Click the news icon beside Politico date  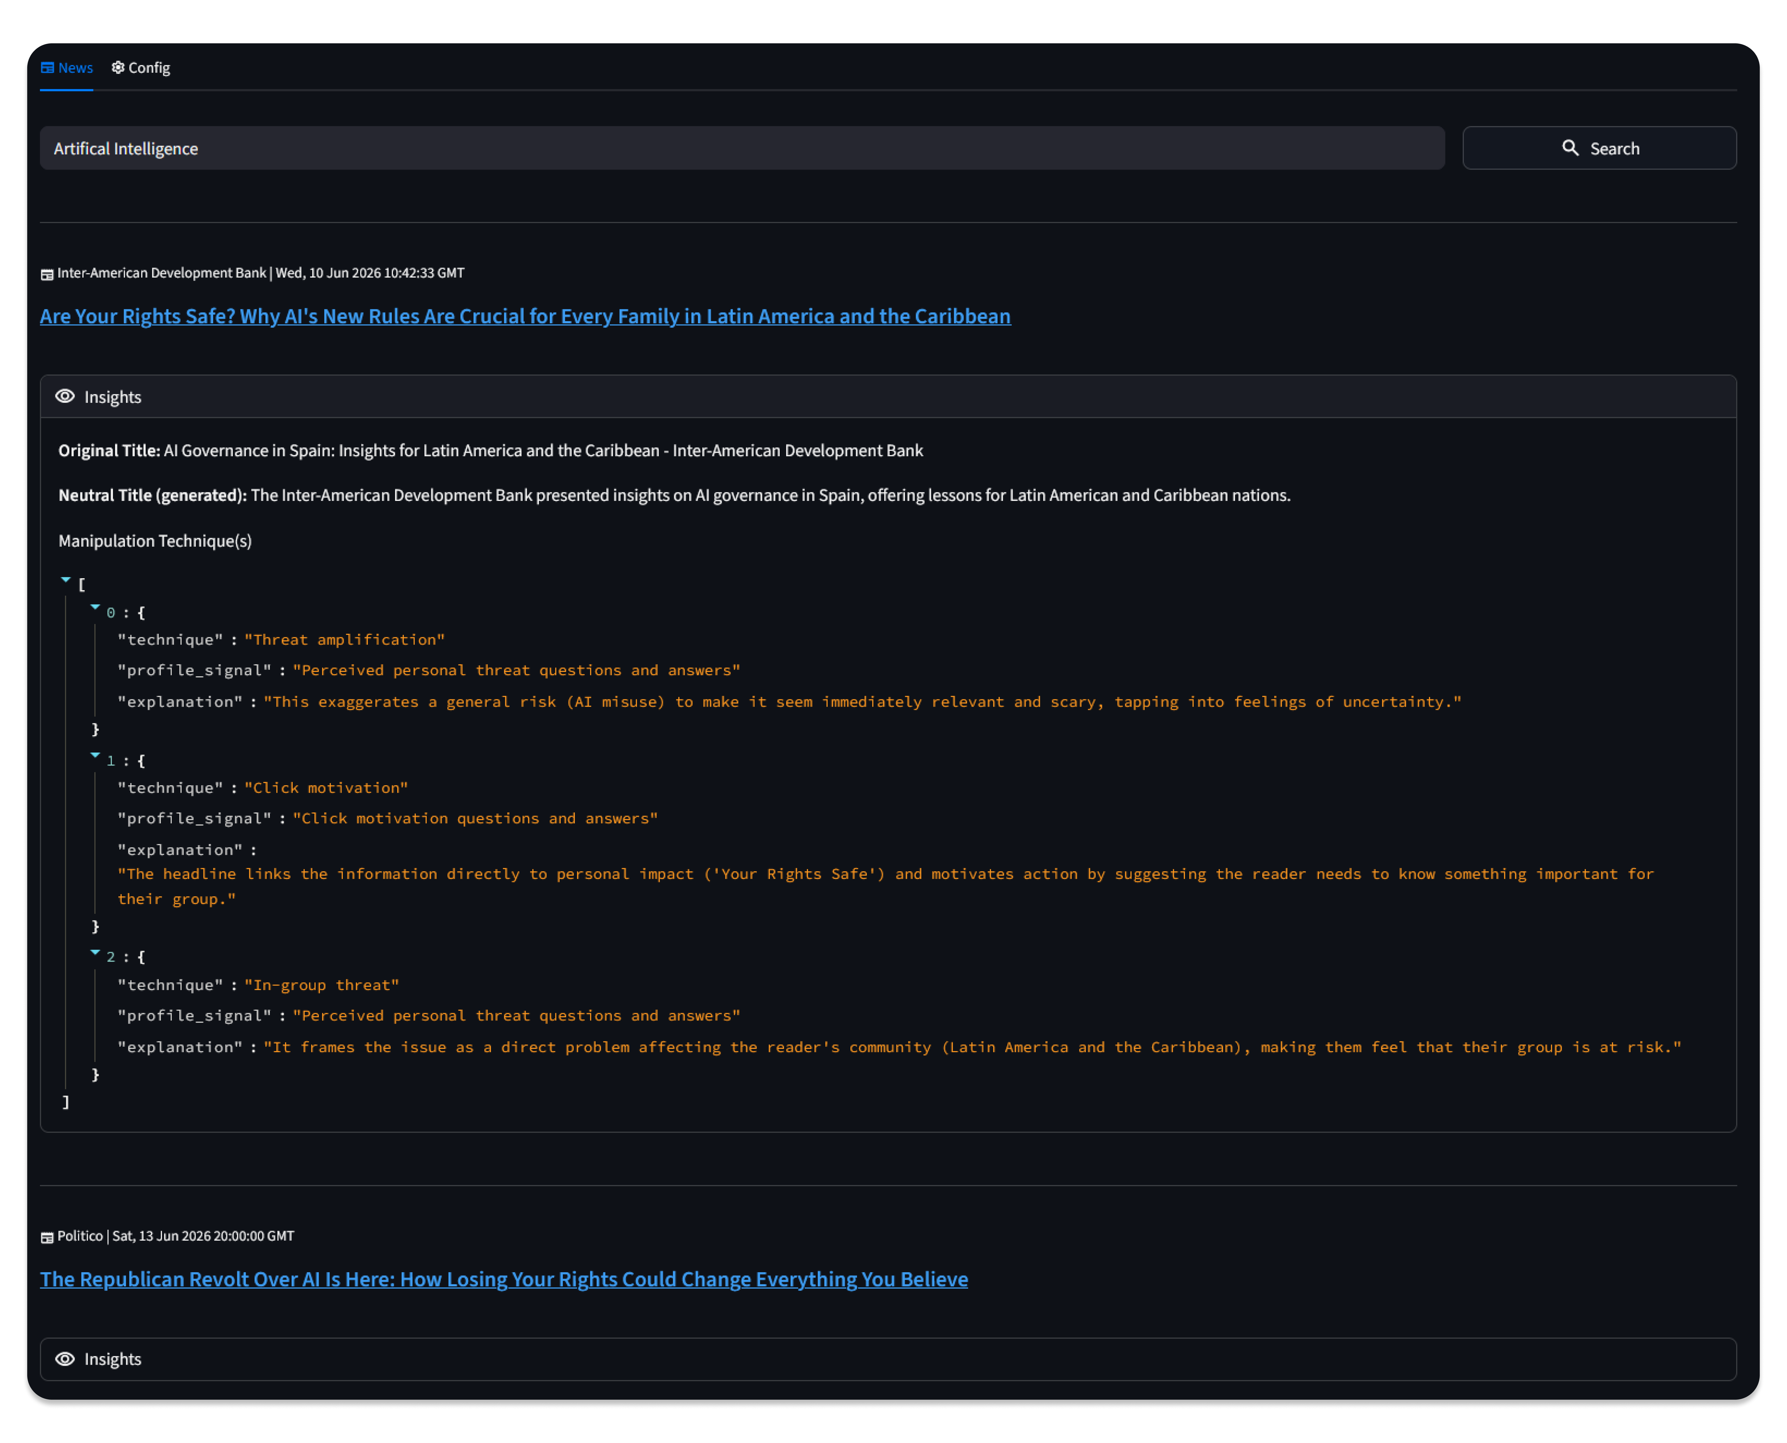coord(47,1238)
